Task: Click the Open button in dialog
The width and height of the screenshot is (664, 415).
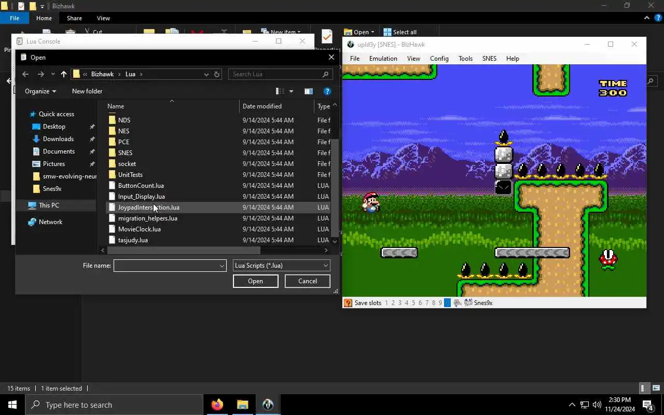Action: 256,281
